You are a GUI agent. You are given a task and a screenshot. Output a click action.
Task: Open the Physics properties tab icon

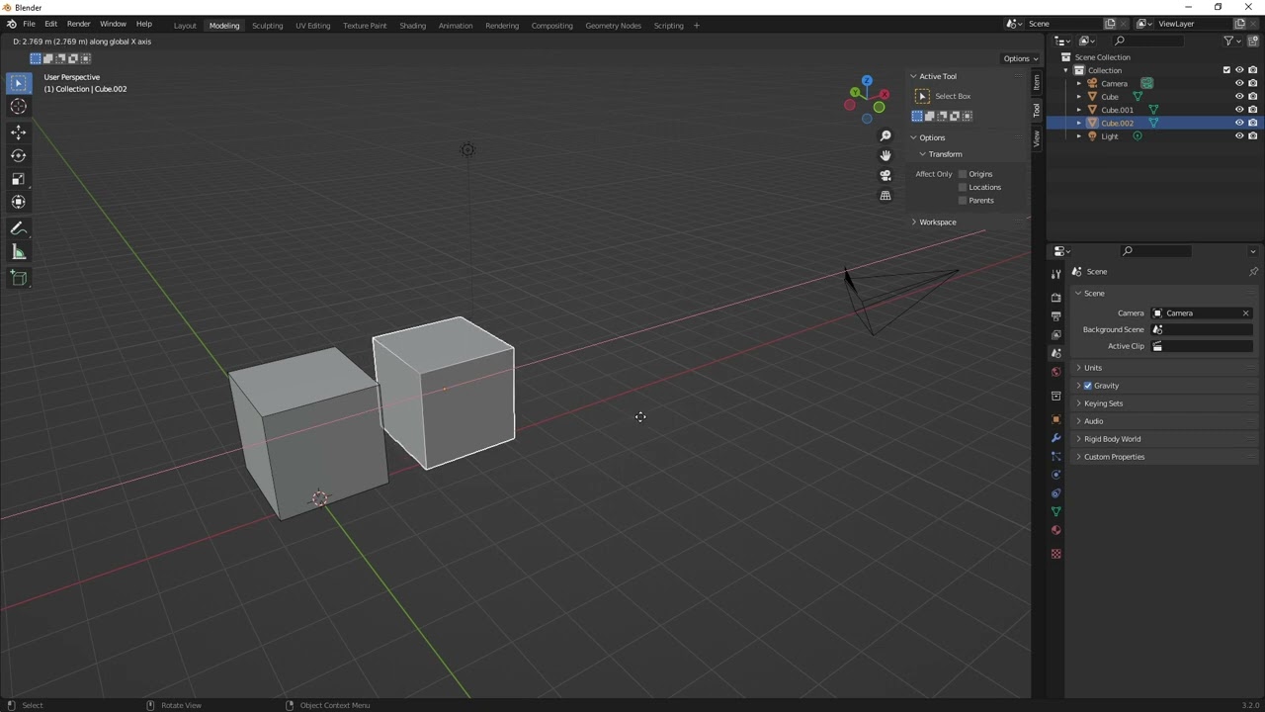[x=1055, y=475]
